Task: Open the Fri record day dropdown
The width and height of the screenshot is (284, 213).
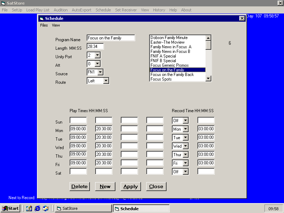Action: click(185, 163)
